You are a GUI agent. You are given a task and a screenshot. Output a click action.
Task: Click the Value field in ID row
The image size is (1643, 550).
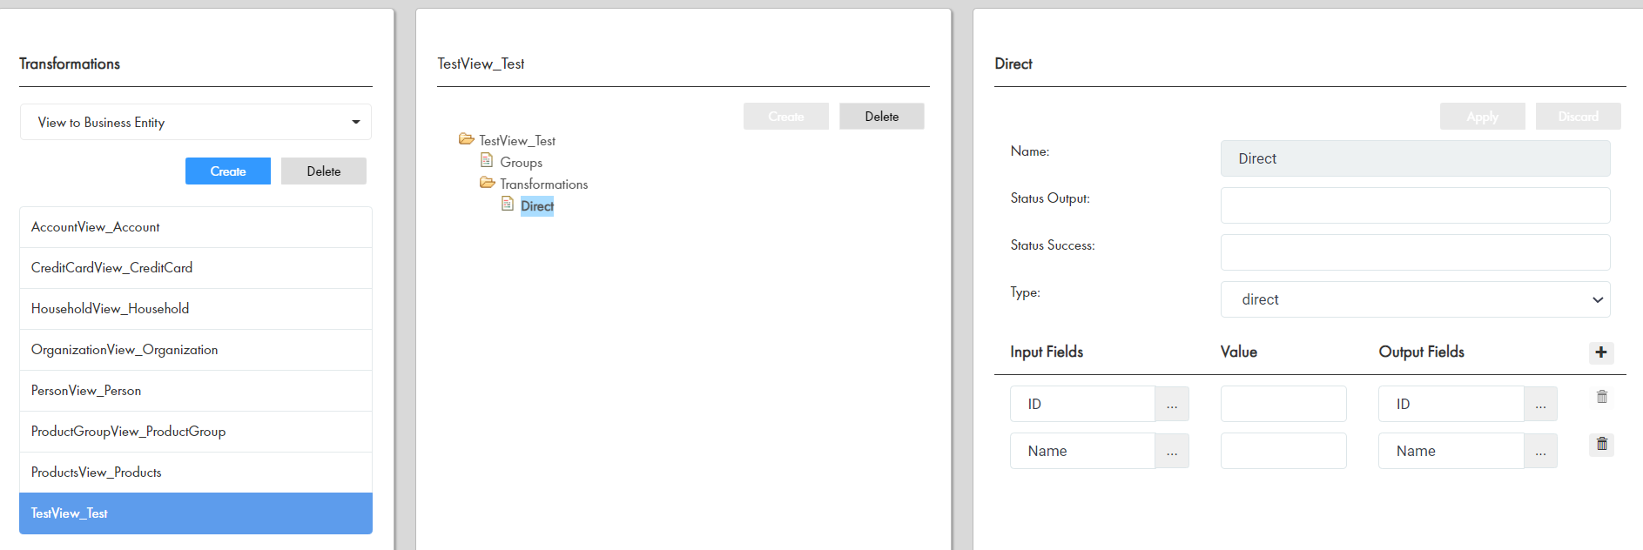[x=1283, y=404]
